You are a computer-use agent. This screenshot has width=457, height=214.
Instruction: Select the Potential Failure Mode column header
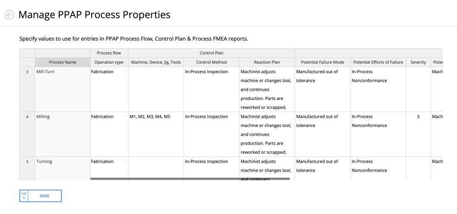coord(322,62)
